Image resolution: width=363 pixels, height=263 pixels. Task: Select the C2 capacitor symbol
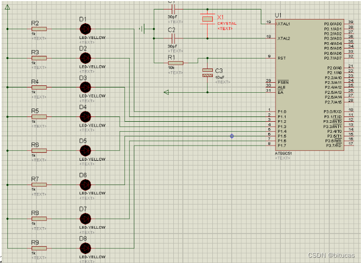(x=173, y=38)
